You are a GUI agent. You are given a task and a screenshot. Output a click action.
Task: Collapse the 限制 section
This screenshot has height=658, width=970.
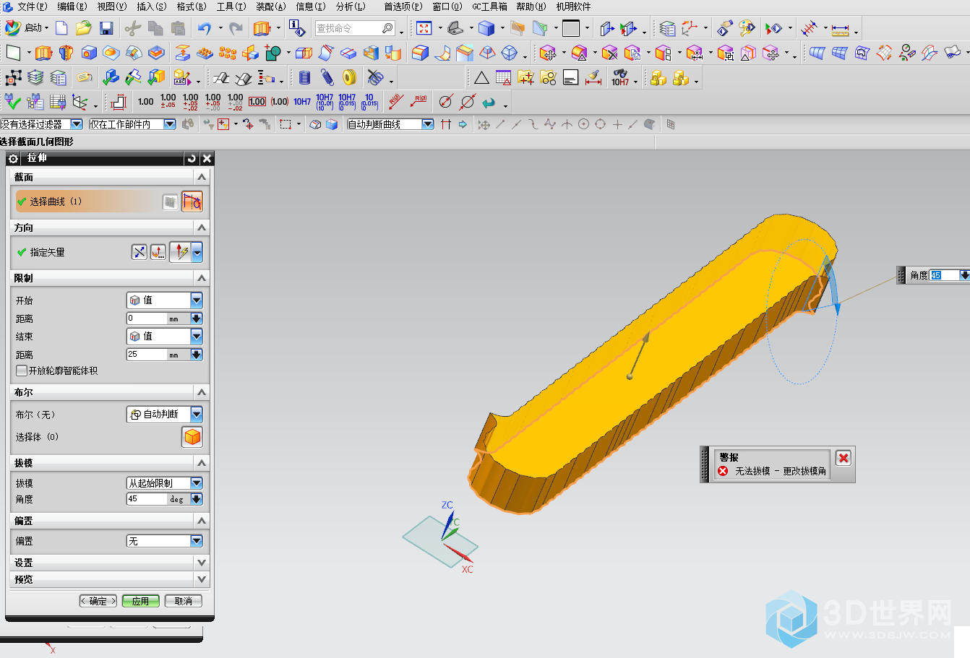202,278
